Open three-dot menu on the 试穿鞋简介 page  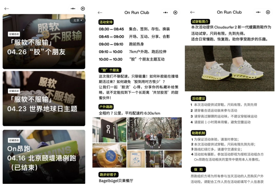258,12
